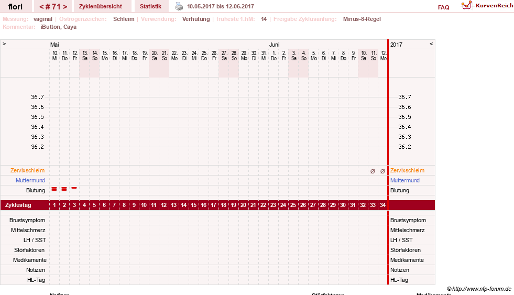Screen dimensions: 514x295
Task: Click the printer icon
Action: [x=179, y=6]
